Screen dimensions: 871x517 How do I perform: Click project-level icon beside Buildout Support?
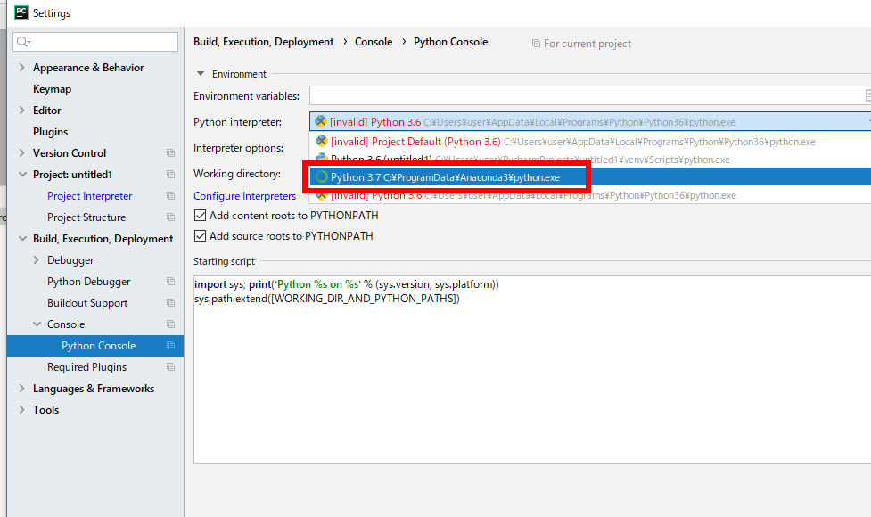click(x=170, y=303)
